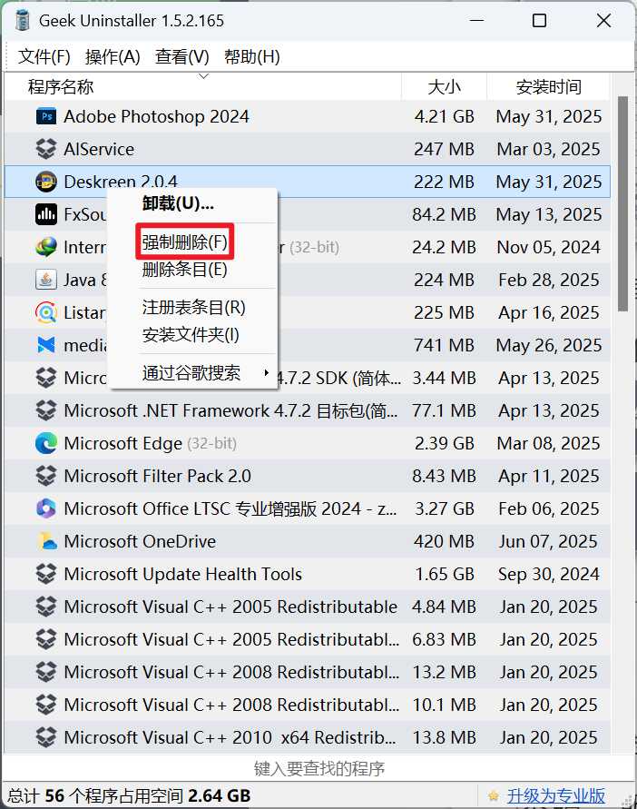This screenshot has height=809, width=637.
Task: Click the Nov 05, 2024 install date
Action: tap(549, 247)
